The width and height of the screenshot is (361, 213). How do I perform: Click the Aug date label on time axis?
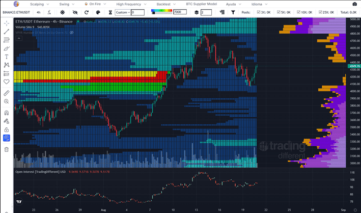point(103,210)
